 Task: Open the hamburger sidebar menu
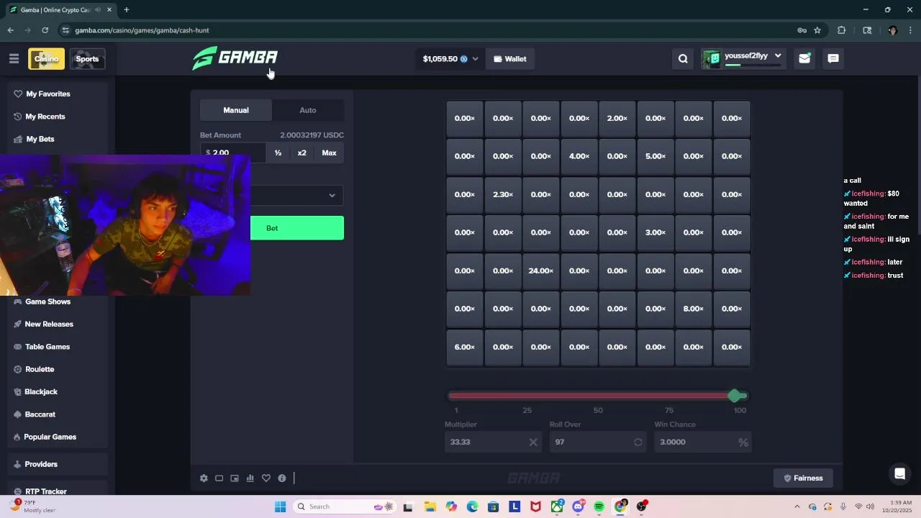(x=14, y=59)
